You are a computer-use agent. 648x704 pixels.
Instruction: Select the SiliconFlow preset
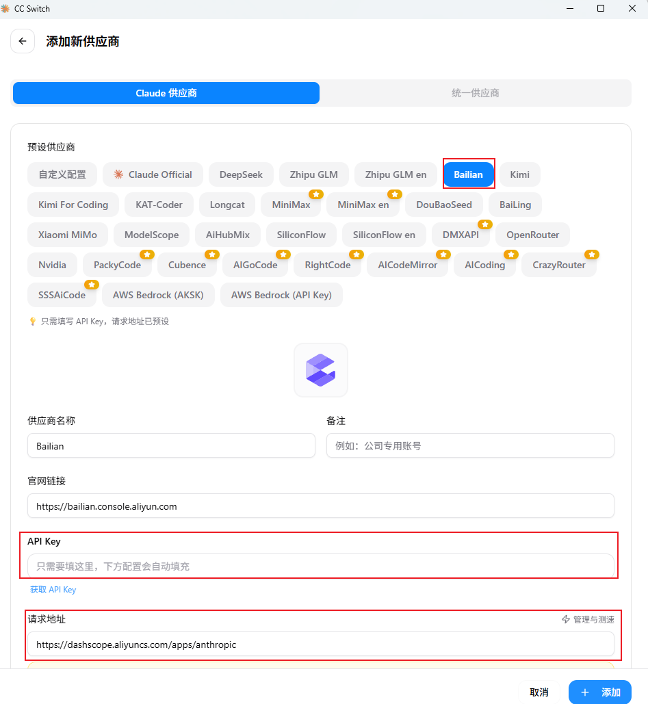(x=301, y=235)
